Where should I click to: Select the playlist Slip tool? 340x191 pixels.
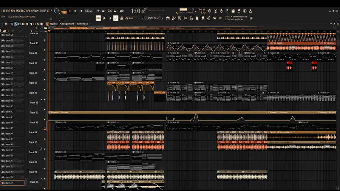[x=27, y=24]
